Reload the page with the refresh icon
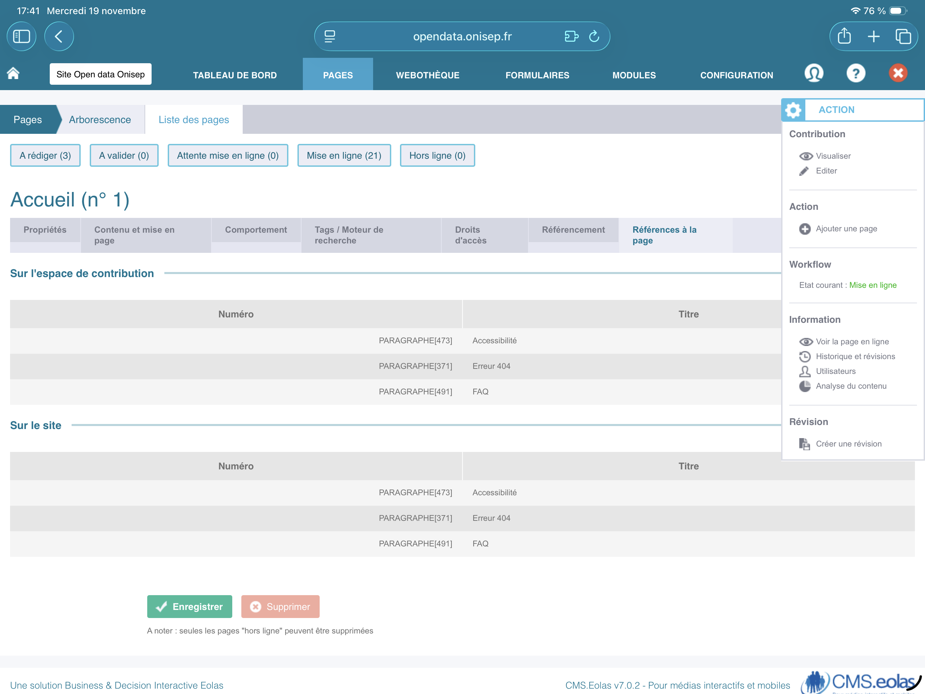The height and width of the screenshot is (694, 925). point(594,37)
